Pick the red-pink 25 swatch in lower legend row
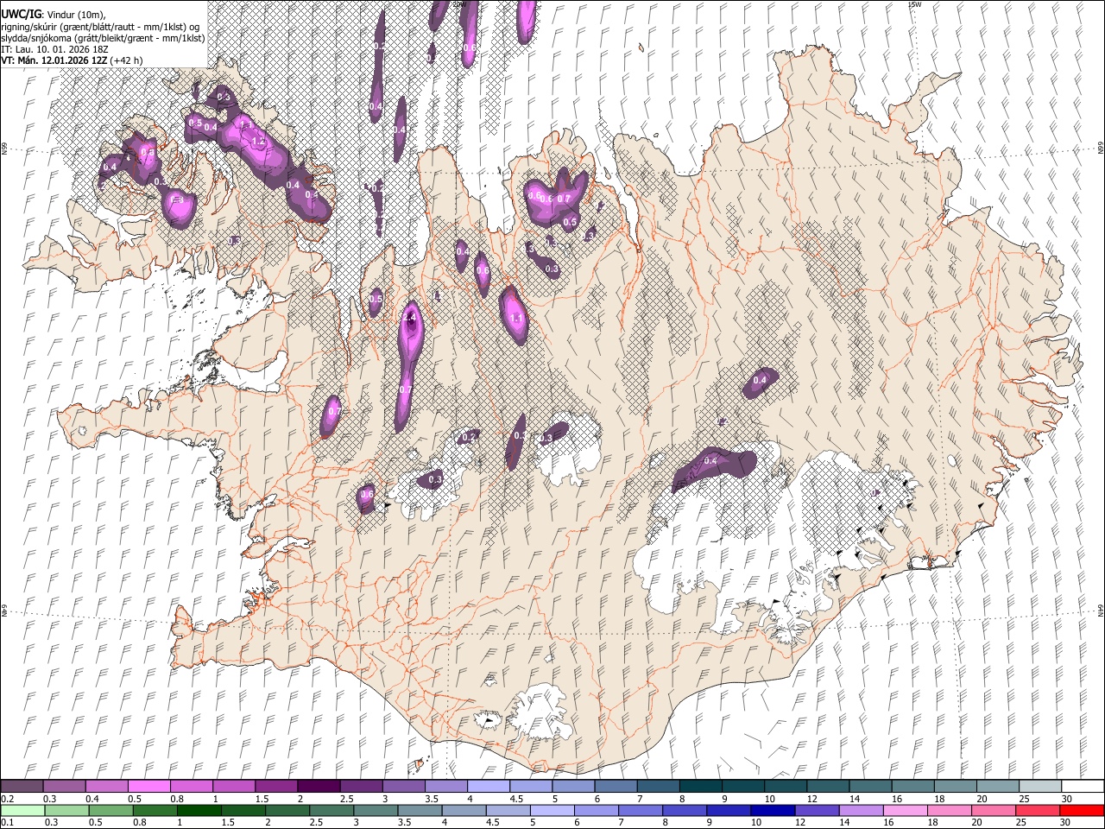Viewport: 1105px width, 829px height. 1036,810
